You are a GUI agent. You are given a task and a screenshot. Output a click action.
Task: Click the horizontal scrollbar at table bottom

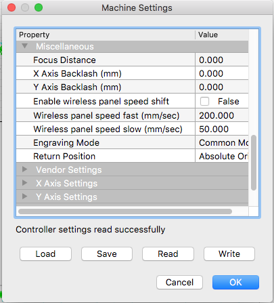[125, 211]
